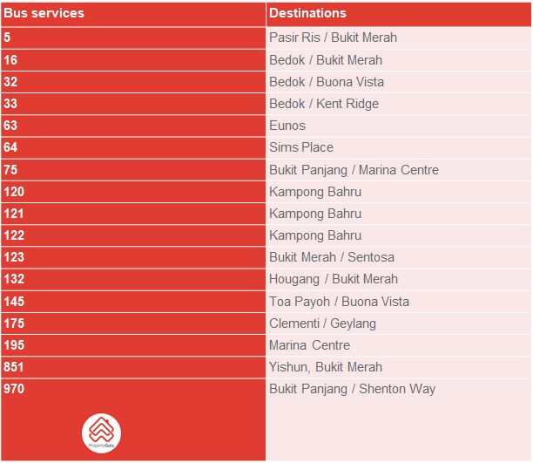Image resolution: width=533 pixels, height=463 pixels.
Task: Click bus service number 16
Action: pos(10,60)
